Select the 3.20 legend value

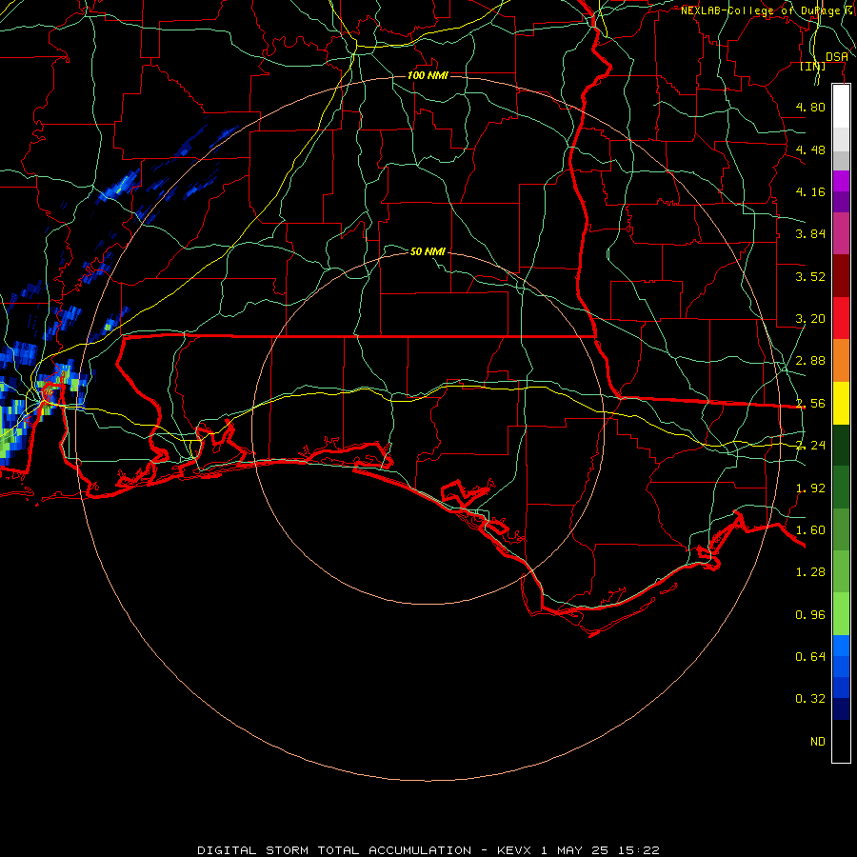tap(810, 319)
